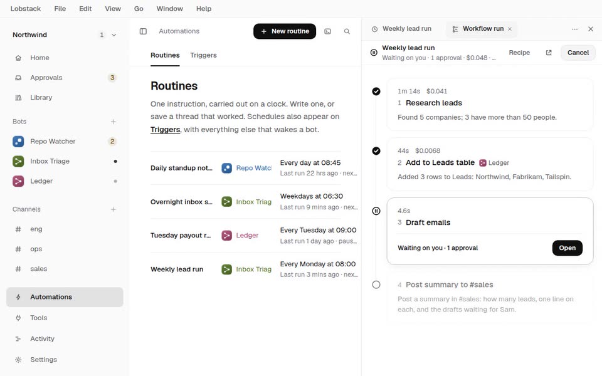Viewport: 602px width, 376px height.
Task: Click the Approvals count badge 3
Action: 112,78
